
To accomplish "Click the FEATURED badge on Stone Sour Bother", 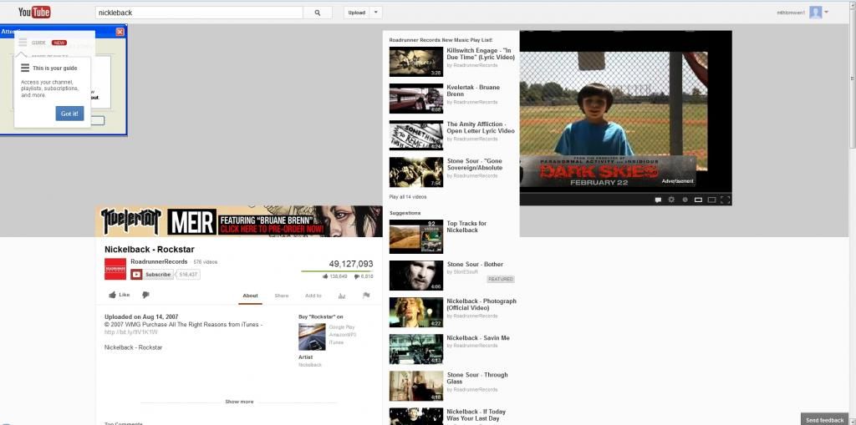I will coord(501,280).
